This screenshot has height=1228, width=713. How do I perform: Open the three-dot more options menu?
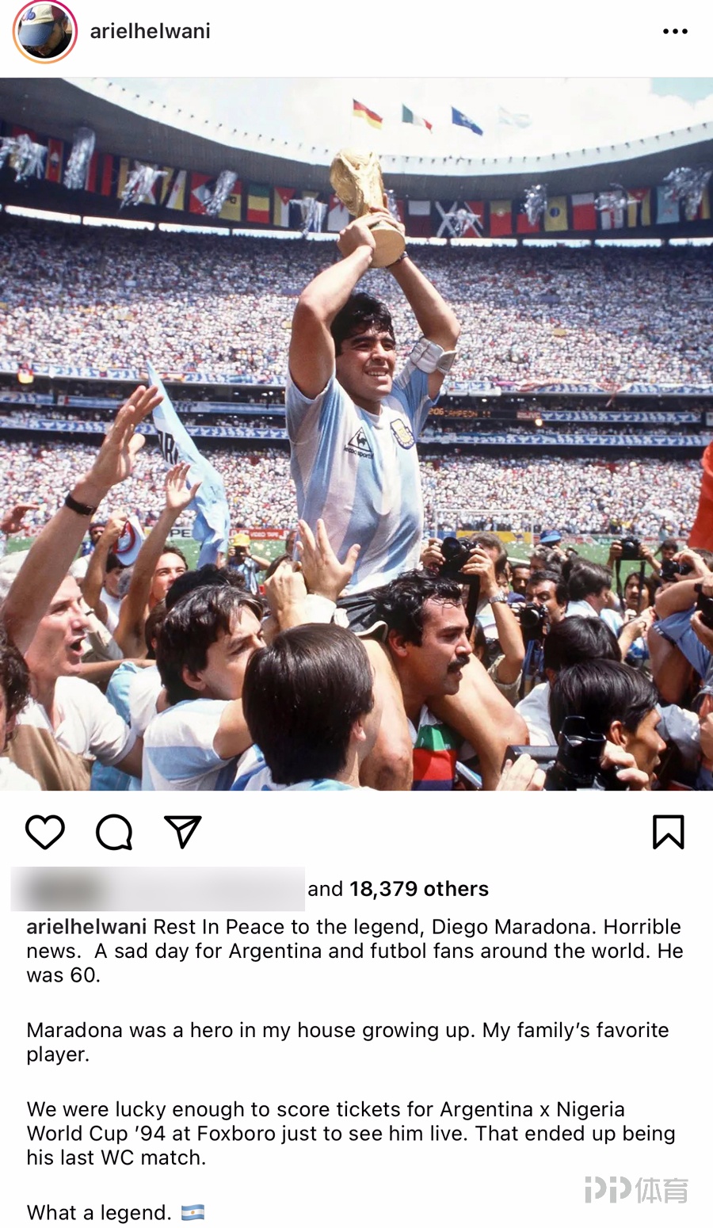675,32
